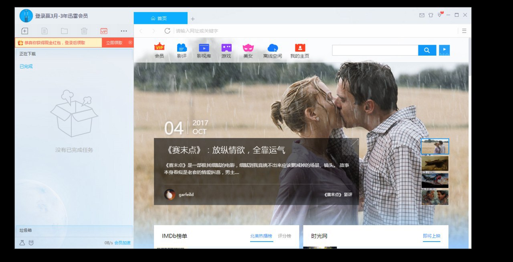Image resolution: width=513 pixels, height=262 pixels.
Task: Expand the three-dots more options menu
Action: [124, 31]
